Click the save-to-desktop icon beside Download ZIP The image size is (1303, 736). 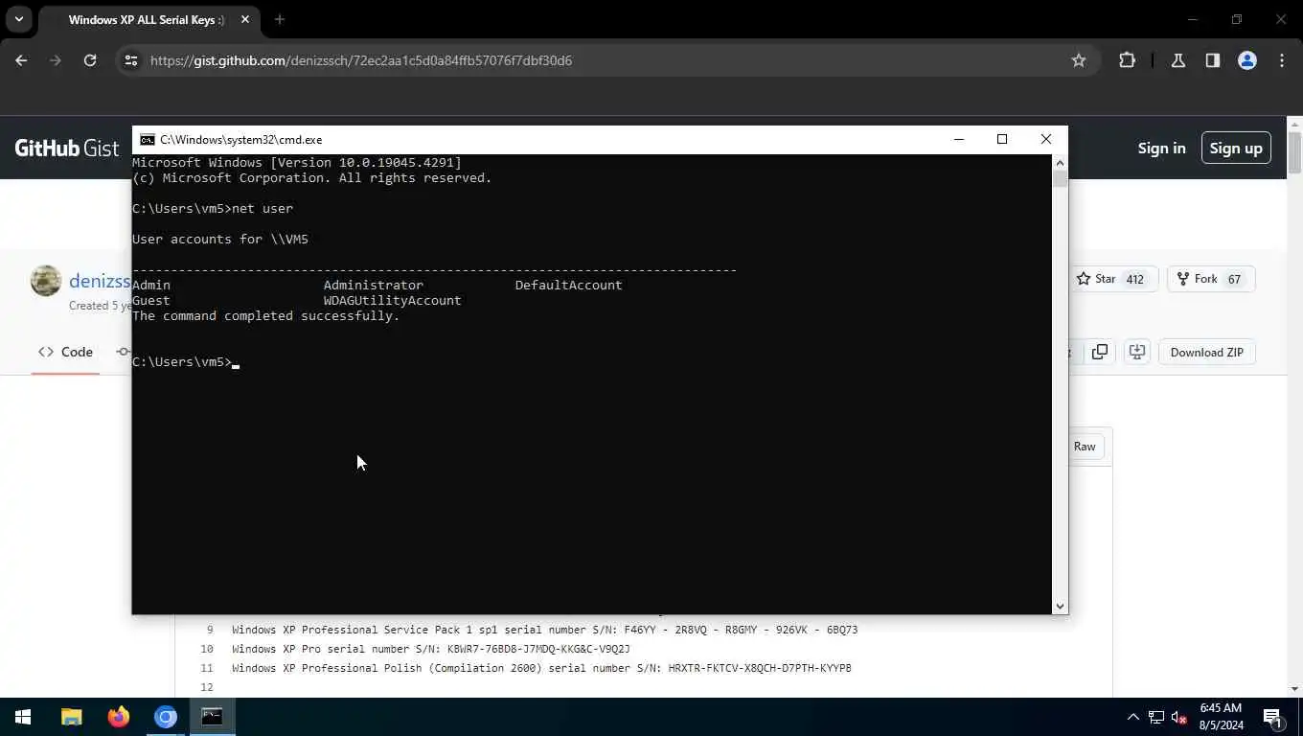click(x=1136, y=352)
